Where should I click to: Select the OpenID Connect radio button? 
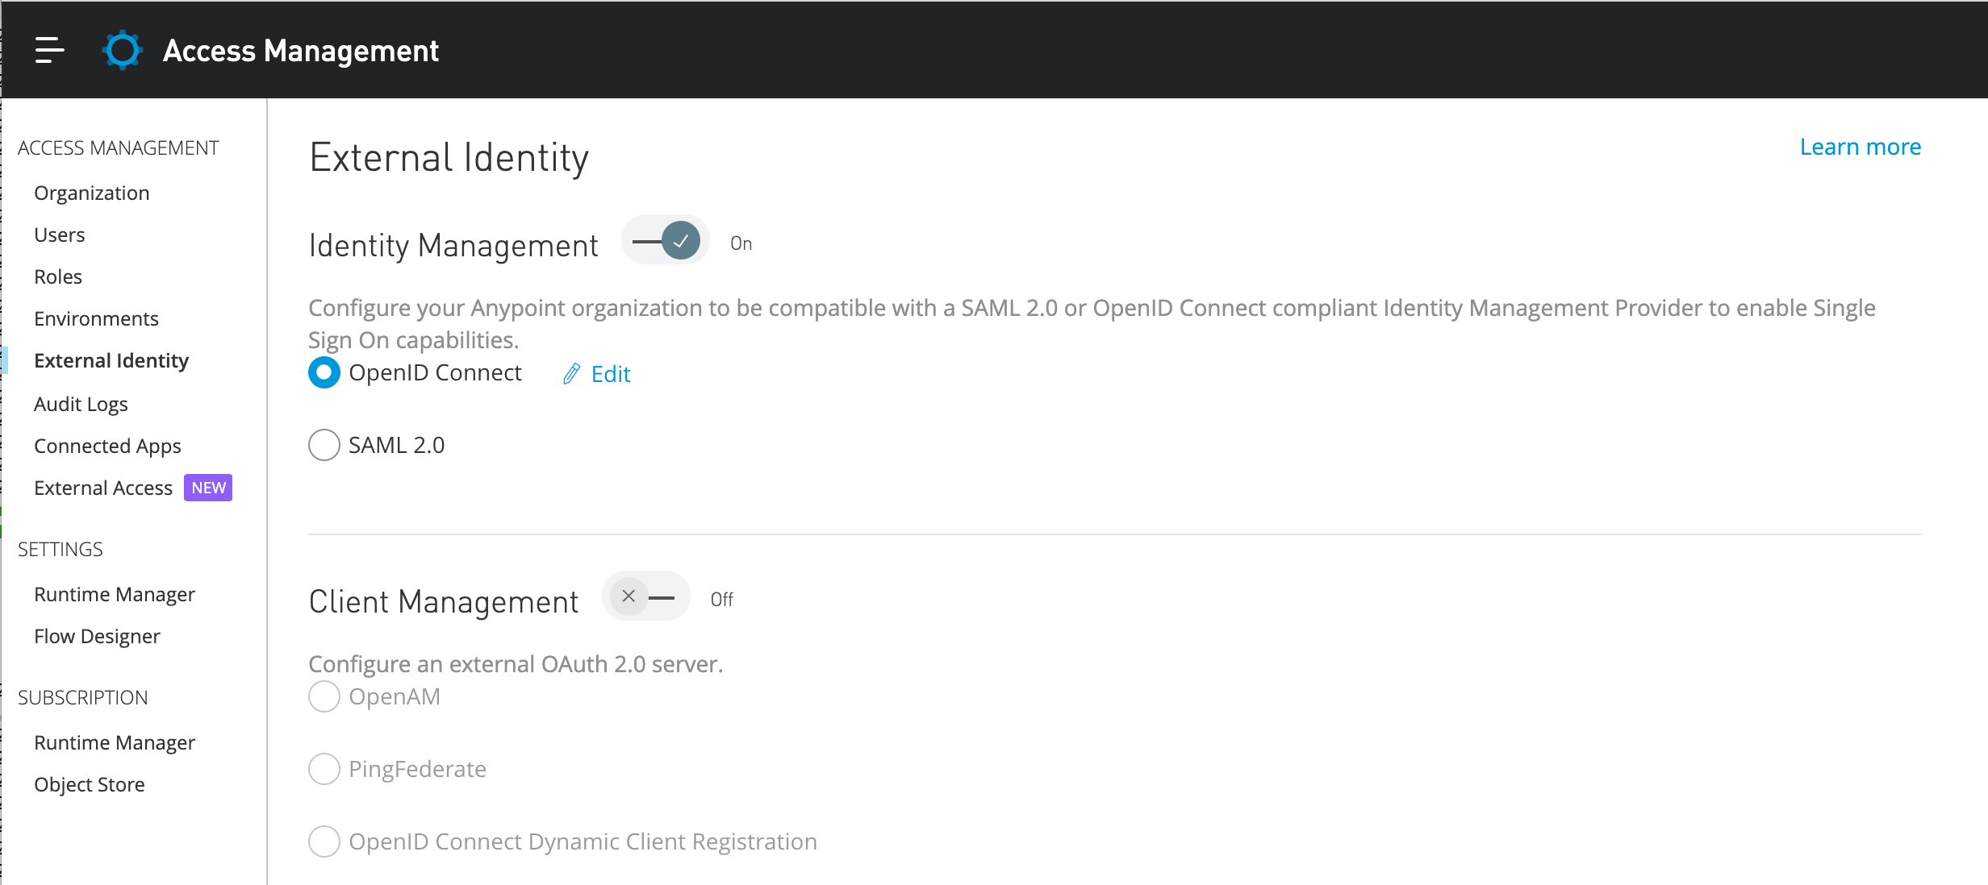pos(324,372)
